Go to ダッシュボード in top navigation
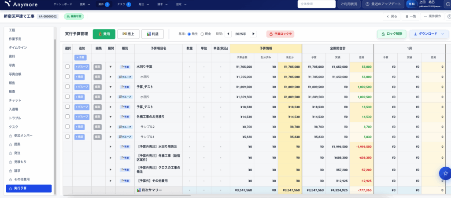 63,4
